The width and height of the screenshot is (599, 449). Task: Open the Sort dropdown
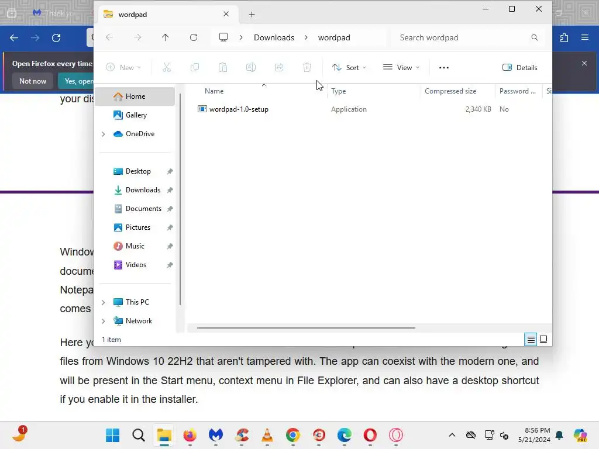349,68
